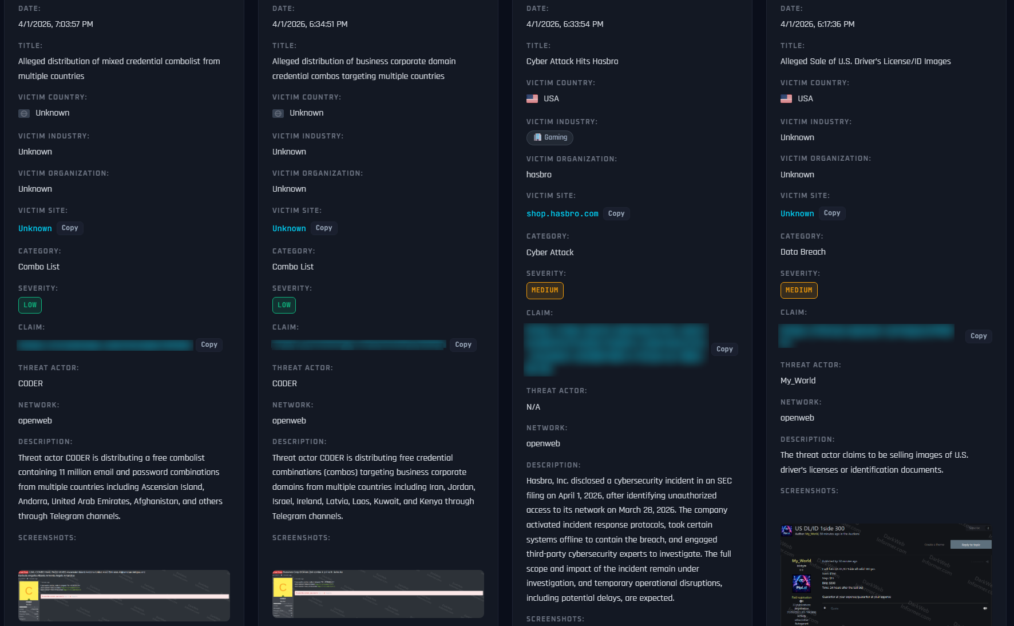Viewport: 1014px width, 626px height.
Task: Copy the shop.hasbro.com victim site
Action: click(x=616, y=213)
